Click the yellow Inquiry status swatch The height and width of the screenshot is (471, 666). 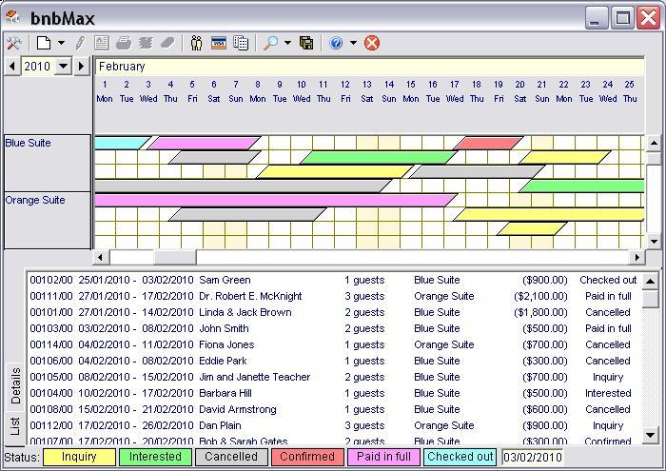(79, 457)
